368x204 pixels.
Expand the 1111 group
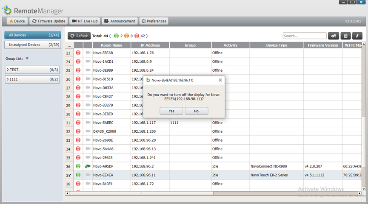coord(32,79)
